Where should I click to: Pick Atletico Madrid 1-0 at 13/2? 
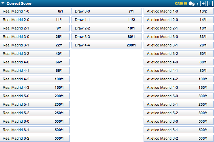pos(178,11)
